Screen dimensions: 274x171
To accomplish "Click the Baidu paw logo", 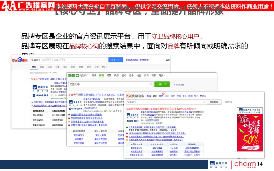I will click(20, 60).
